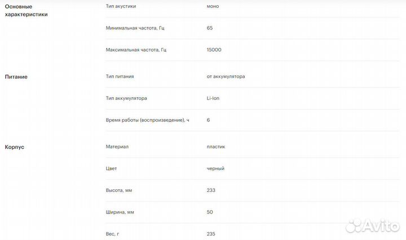The width and height of the screenshot is (406, 240).
Task: Click the "Питание" section heading
Action: click(x=16, y=77)
